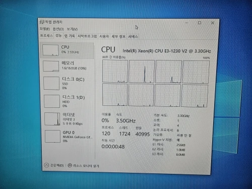Switch to the 사용자 tab

104,36
